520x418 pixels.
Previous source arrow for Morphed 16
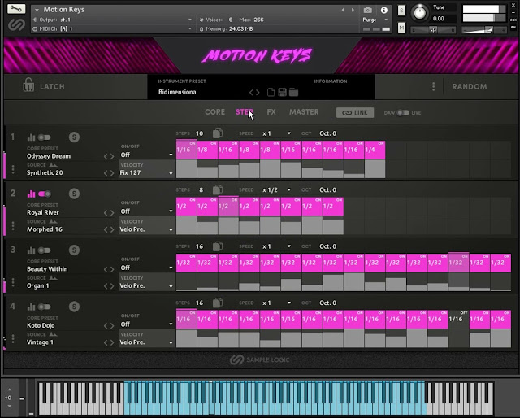[106, 229]
